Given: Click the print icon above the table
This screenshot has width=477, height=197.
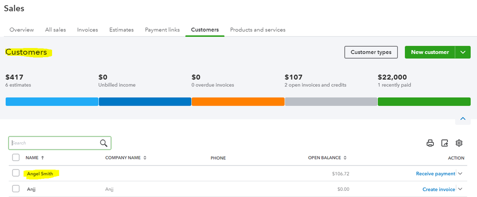Looking at the screenshot, I should tap(430, 143).
